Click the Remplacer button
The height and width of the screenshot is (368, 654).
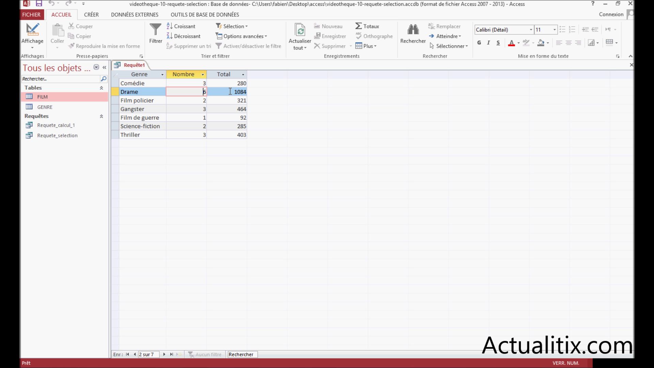point(444,26)
